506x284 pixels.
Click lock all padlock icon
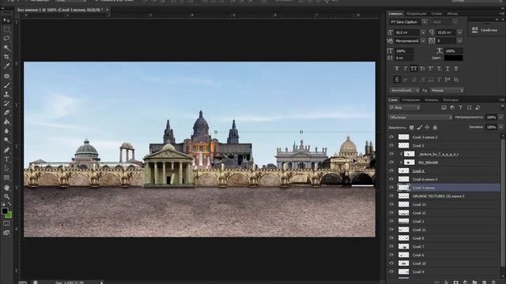click(x=435, y=128)
